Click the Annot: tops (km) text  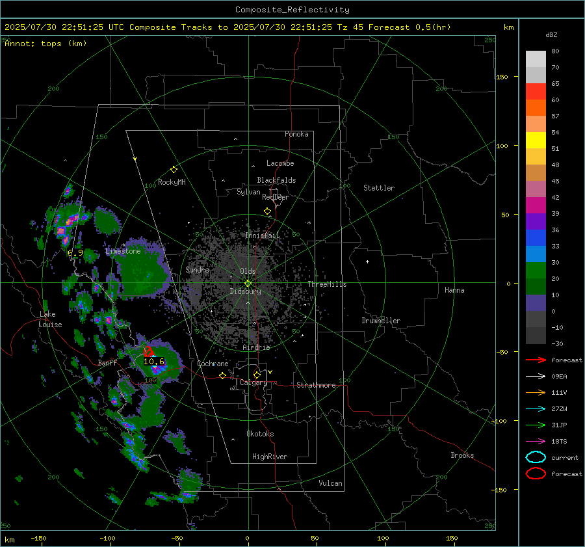(x=45, y=44)
